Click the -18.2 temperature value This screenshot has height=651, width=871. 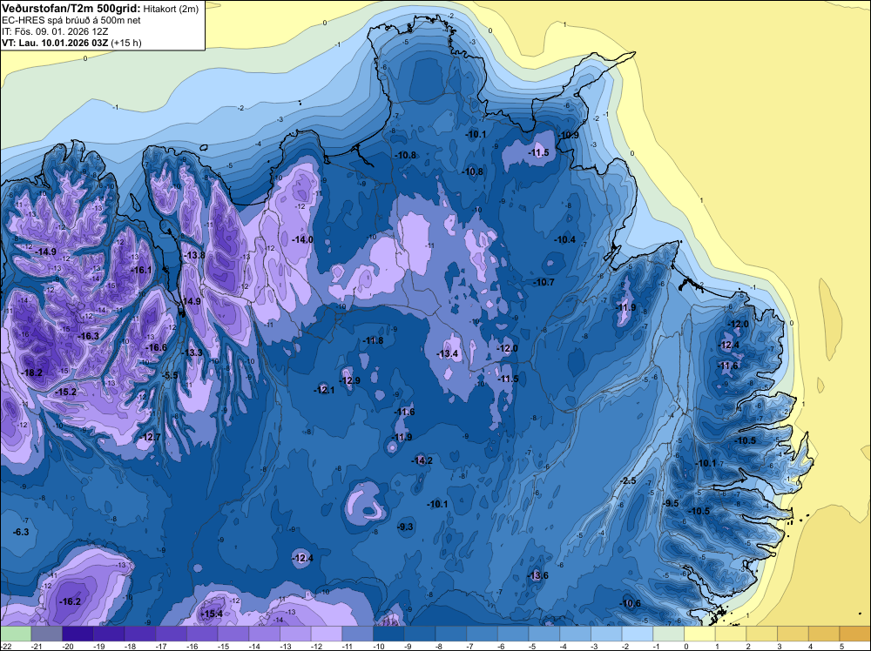pos(31,372)
